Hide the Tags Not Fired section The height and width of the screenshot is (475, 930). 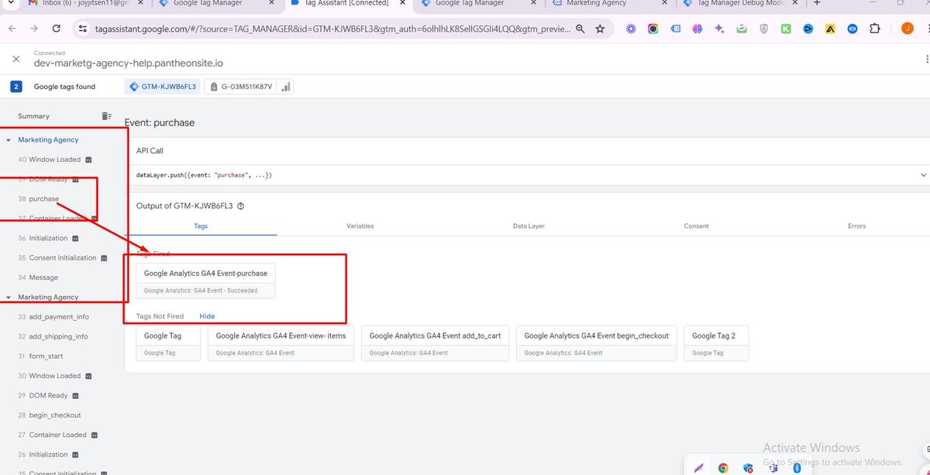coord(206,316)
